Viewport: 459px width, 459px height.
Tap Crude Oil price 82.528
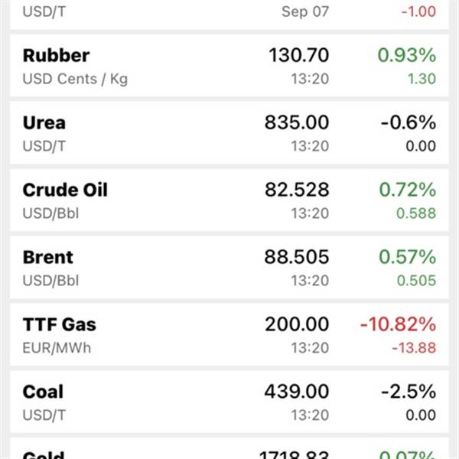pyautogui.click(x=297, y=190)
